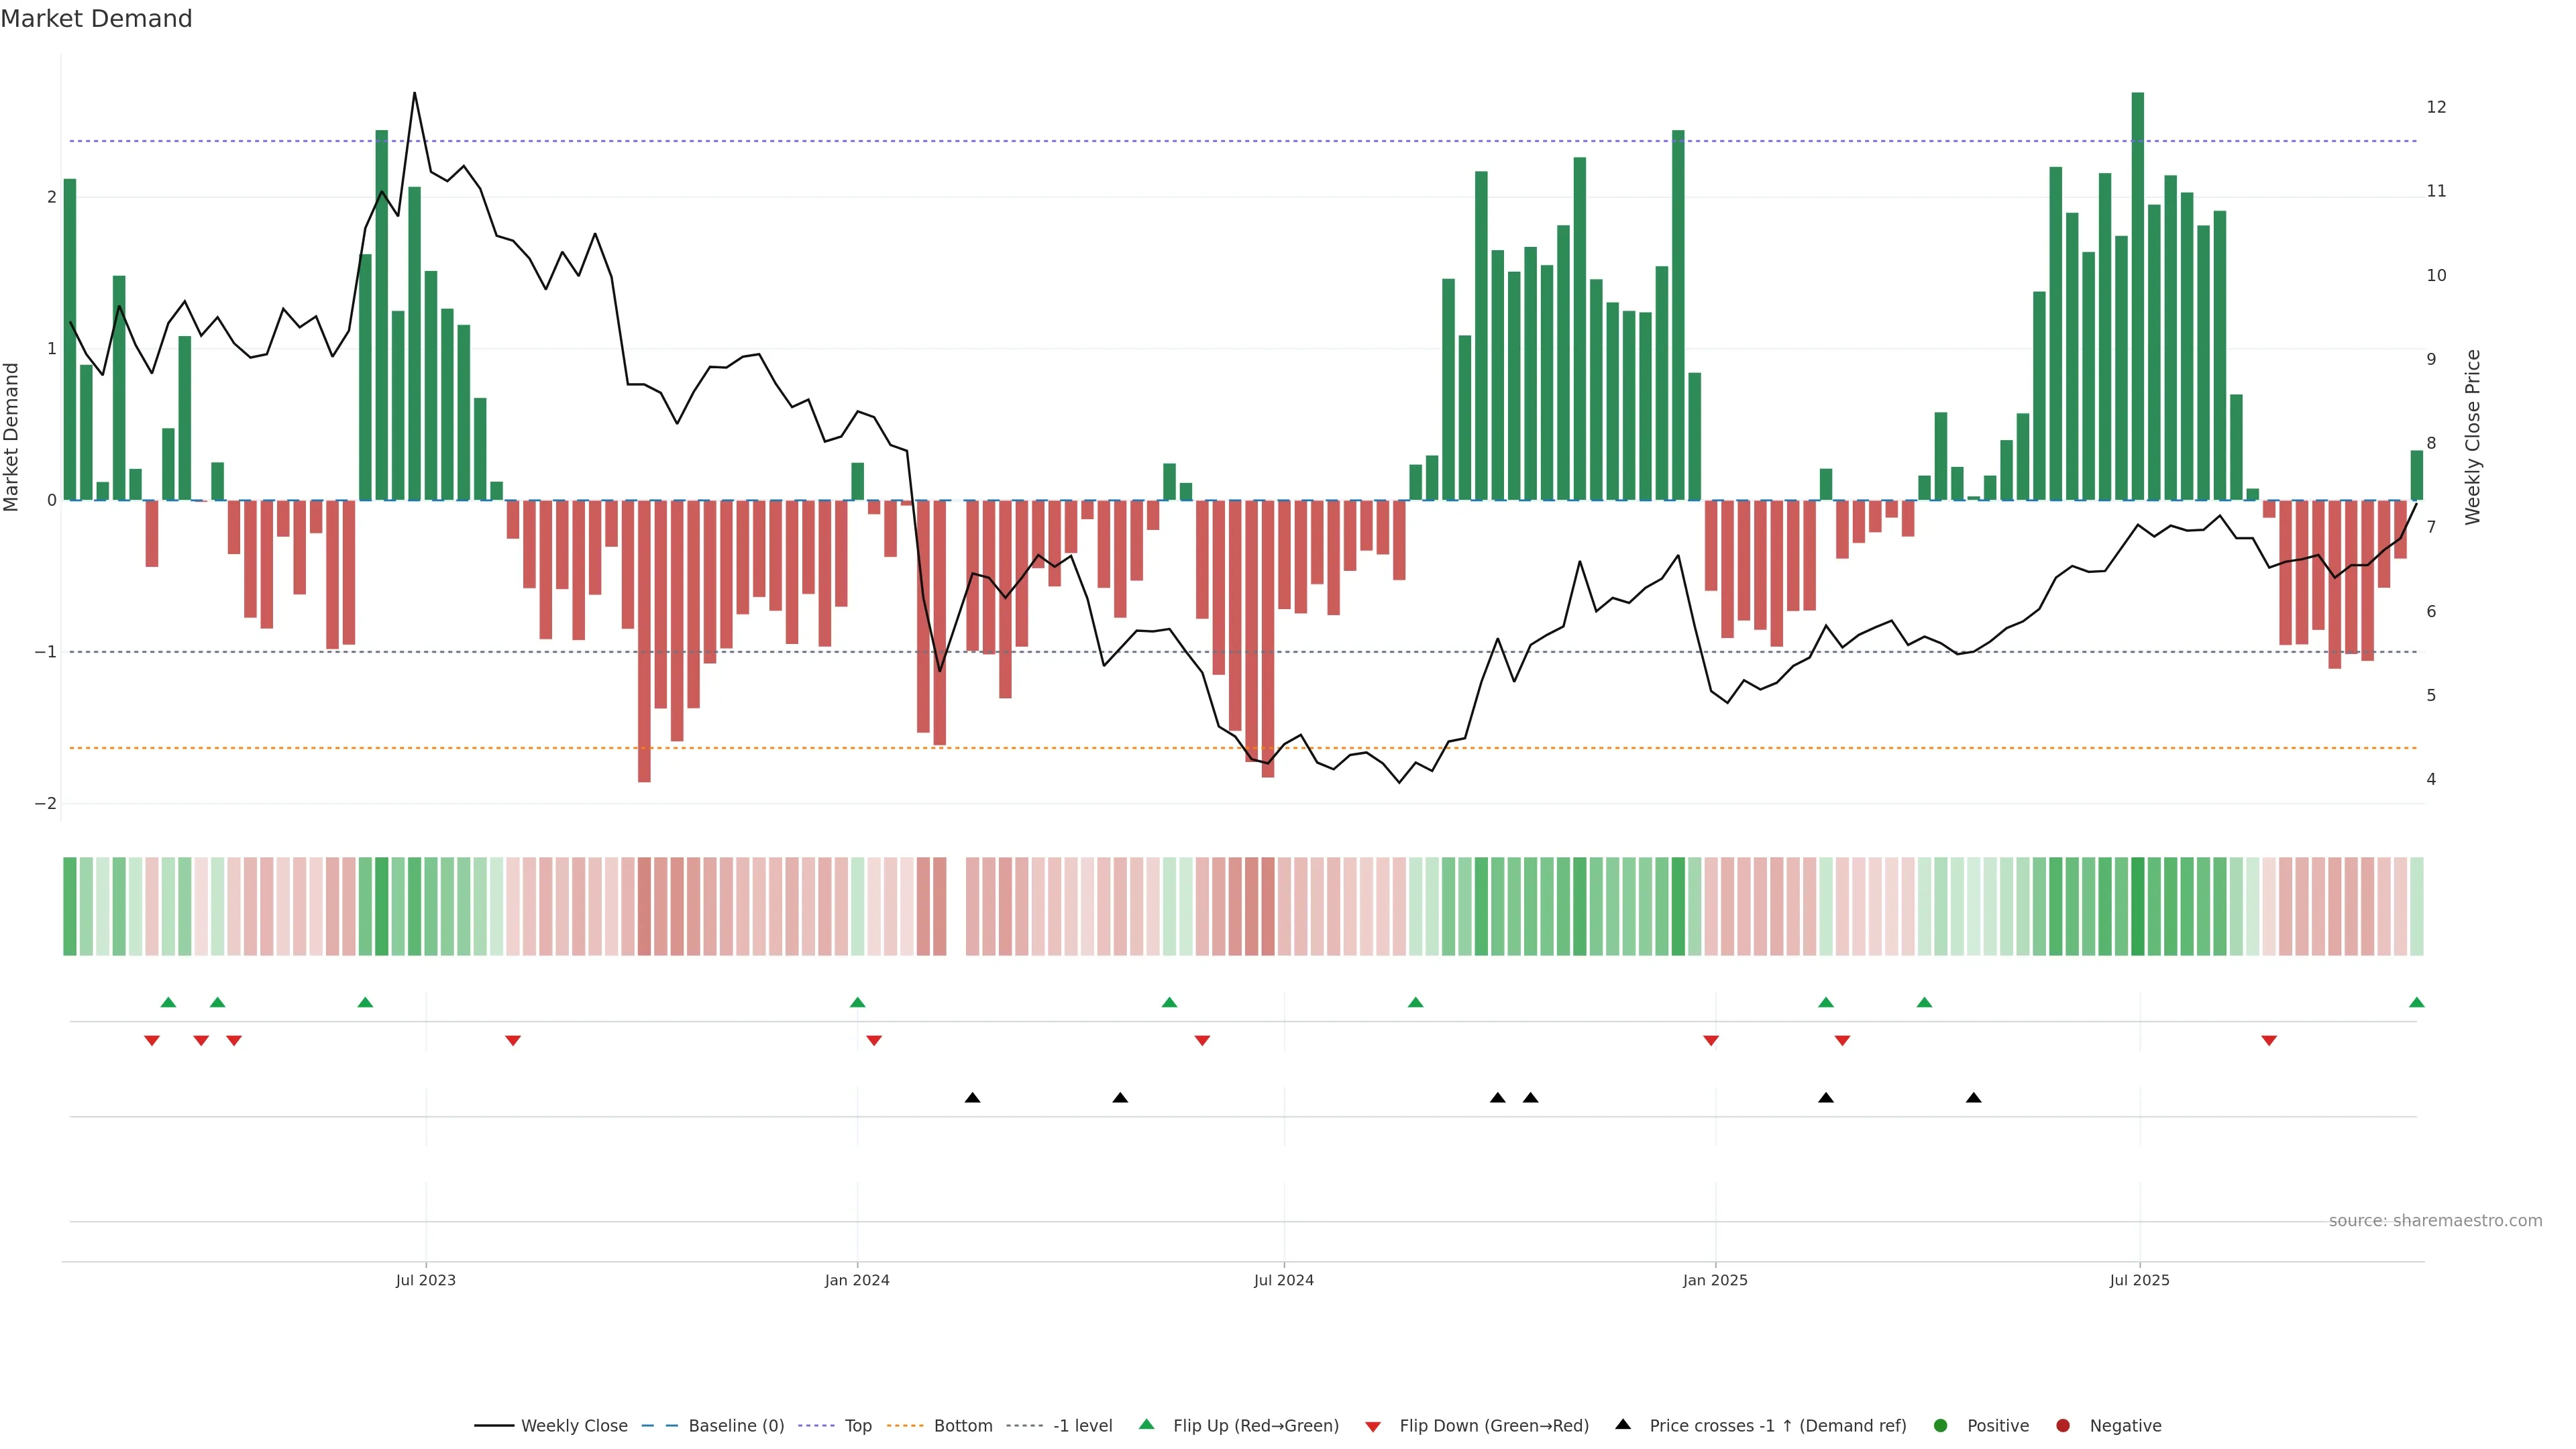Click the rightmost green flip-up marker
Image resolution: width=2576 pixels, height=1449 pixels.
pyautogui.click(x=2417, y=1003)
